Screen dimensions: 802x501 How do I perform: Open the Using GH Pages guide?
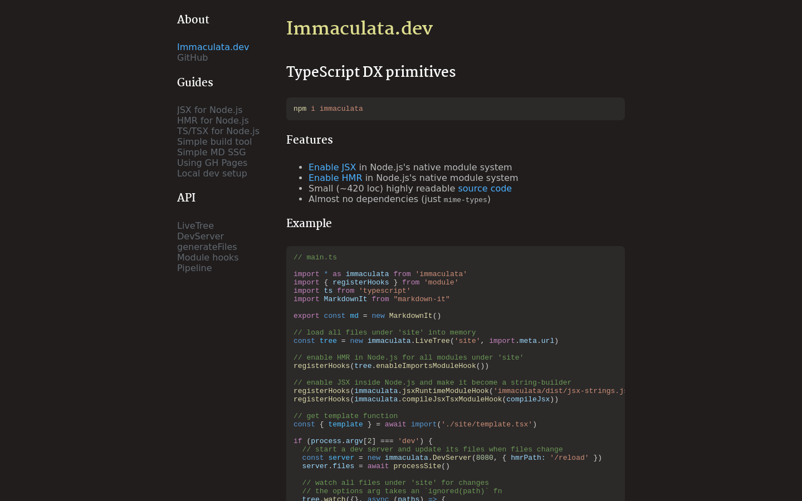tap(212, 163)
